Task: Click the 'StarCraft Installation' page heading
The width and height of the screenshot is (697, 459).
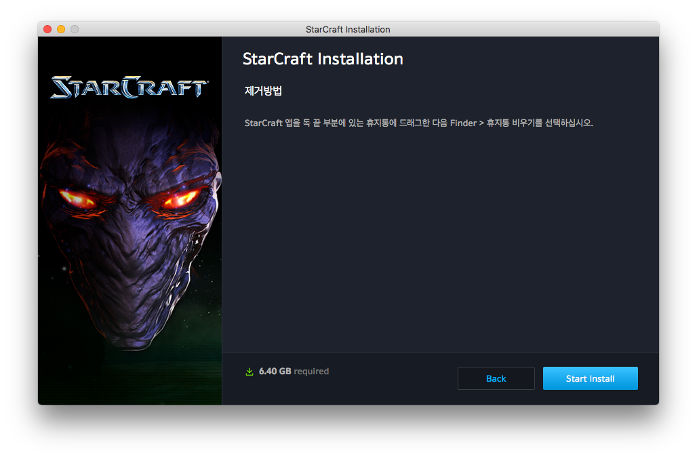Action: coord(323,59)
